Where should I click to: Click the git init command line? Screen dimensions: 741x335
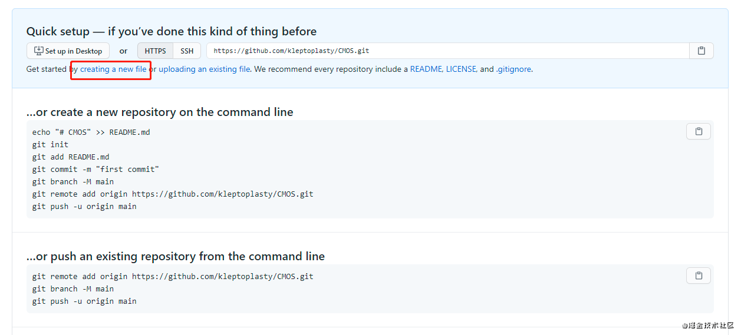coord(50,145)
